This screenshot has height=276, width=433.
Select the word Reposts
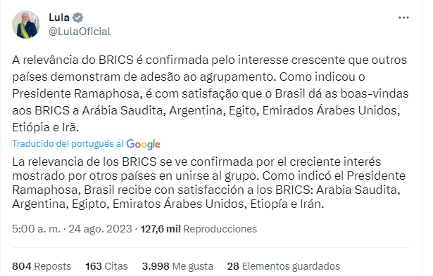click(53, 266)
